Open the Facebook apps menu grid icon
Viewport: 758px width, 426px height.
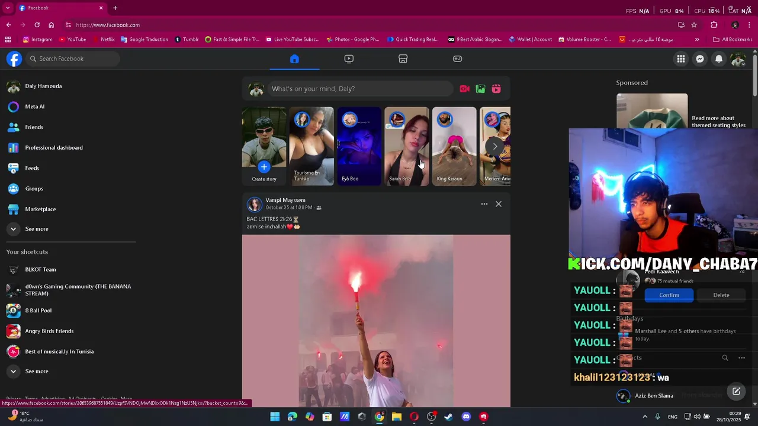coord(681,59)
